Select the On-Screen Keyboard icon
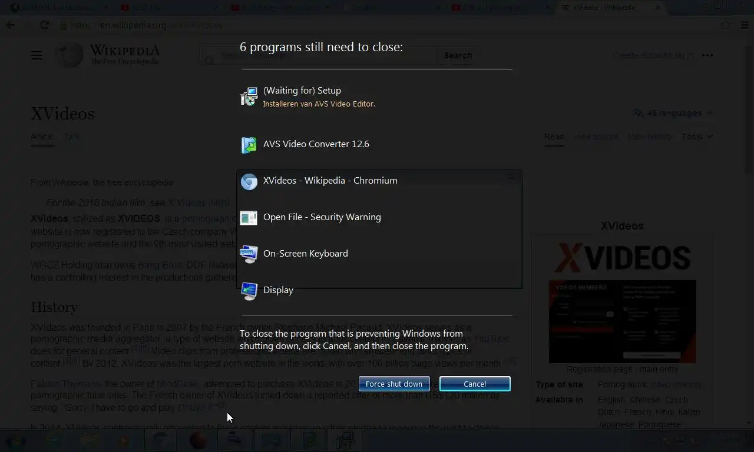The image size is (754, 452). coord(249,254)
